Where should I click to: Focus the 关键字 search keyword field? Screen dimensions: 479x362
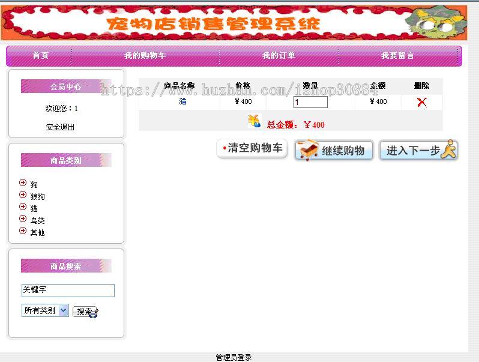pyautogui.click(x=68, y=290)
